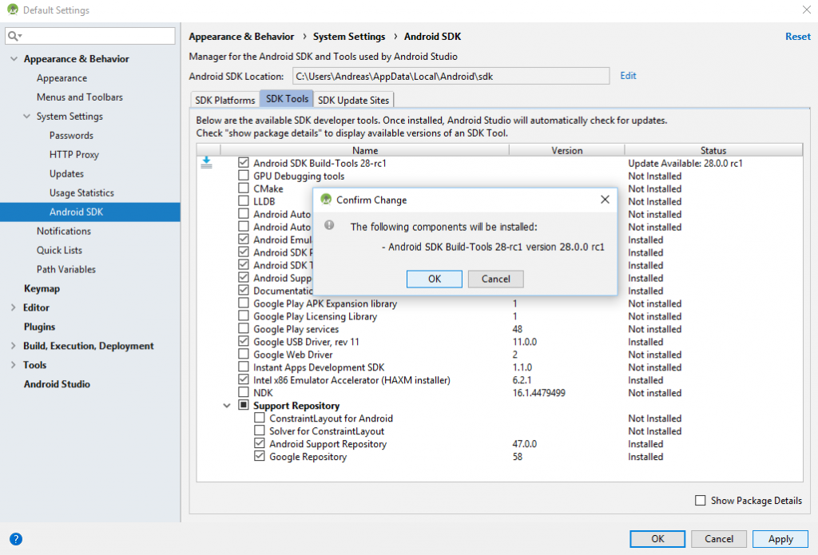Viewport: 818px width, 555px height.
Task: Uncheck the Google USB Driver checkbox
Action: coord(244,342)
